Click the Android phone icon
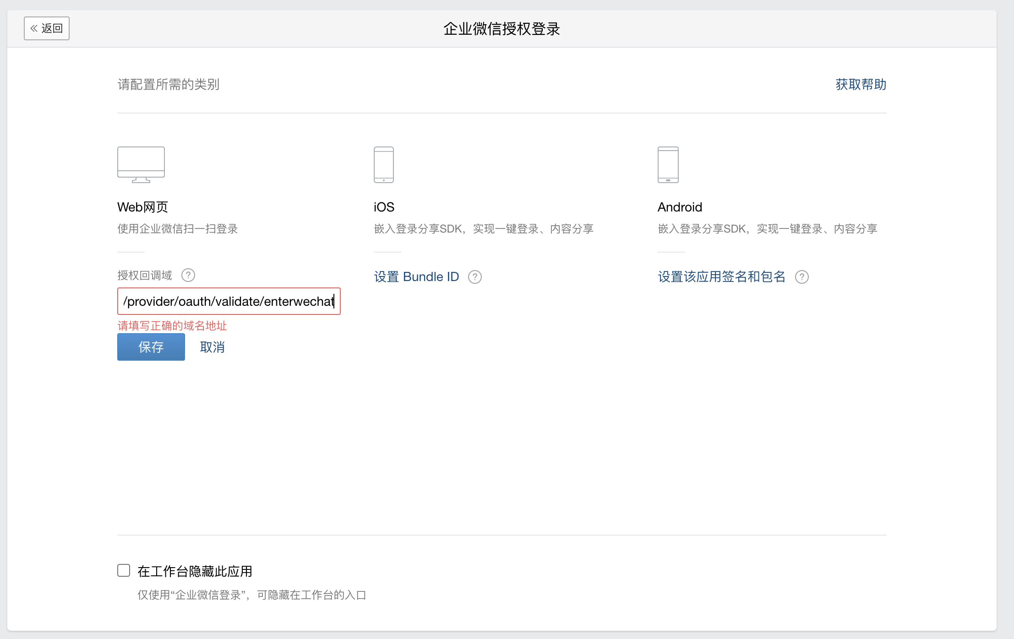The width and height of the screenshot is (1014, 639). click(668, 165)
